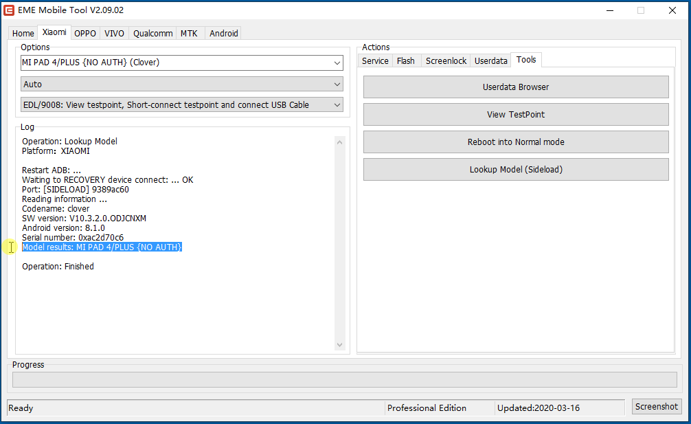
Task: Click the log scrollbar up arrow
Action: (x=339, y=142)
